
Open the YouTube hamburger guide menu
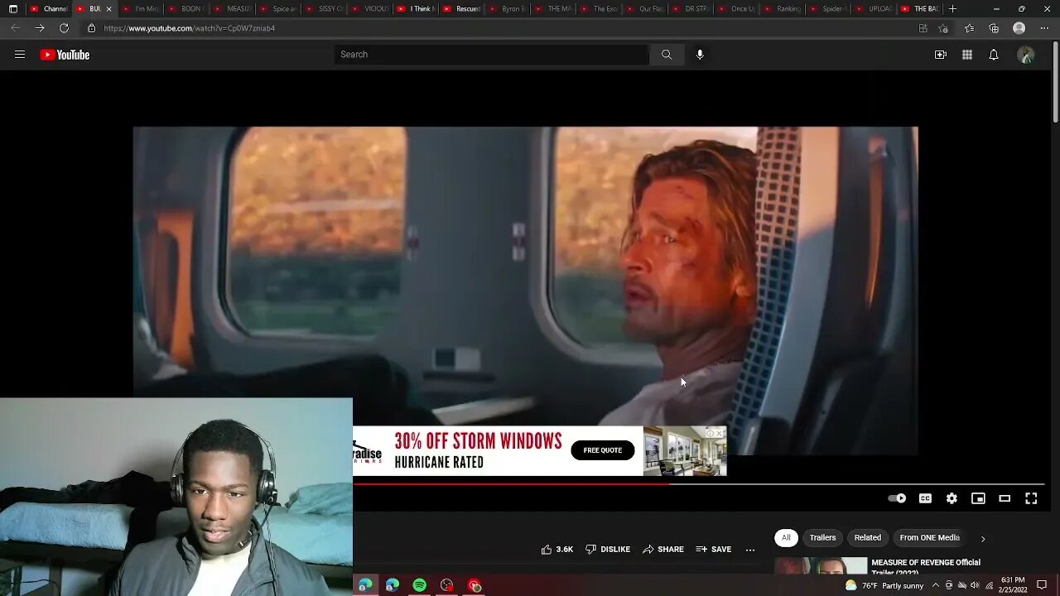pyautogui.click(x=20, y=55)
